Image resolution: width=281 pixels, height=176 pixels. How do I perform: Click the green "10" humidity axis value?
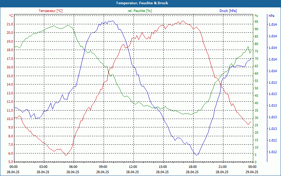pos(256,147)
